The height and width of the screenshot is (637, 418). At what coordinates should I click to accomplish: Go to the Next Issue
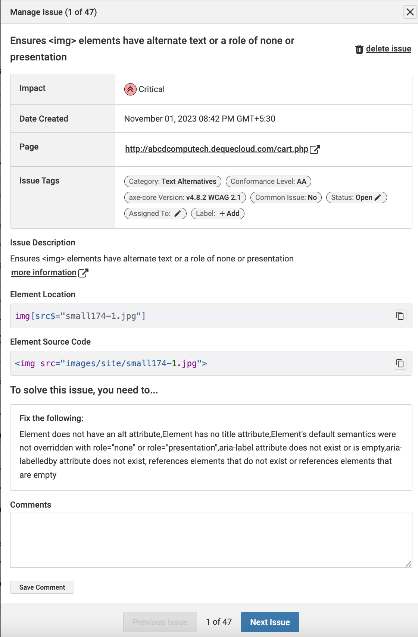(269, 622)
